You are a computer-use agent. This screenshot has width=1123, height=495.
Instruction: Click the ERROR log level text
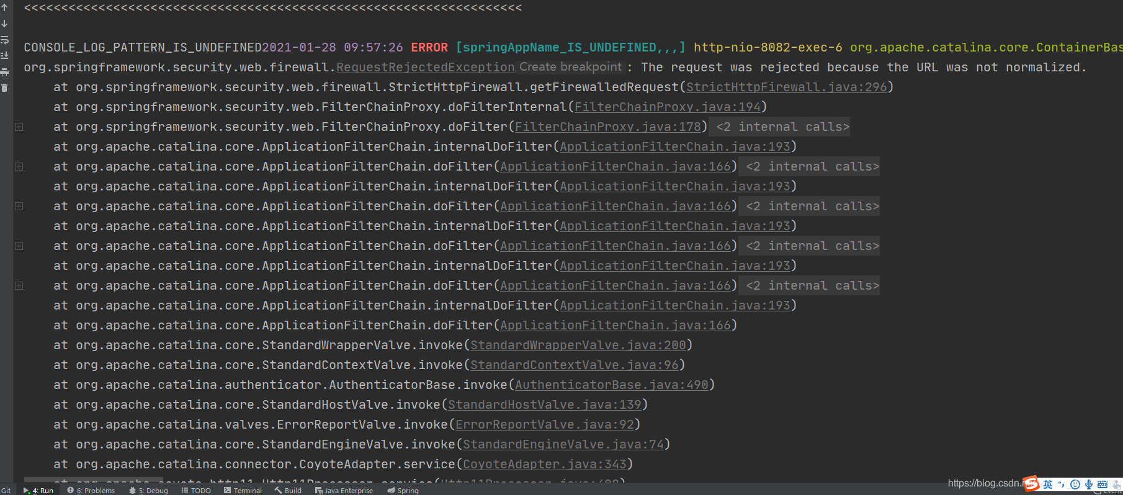[429, 47]
